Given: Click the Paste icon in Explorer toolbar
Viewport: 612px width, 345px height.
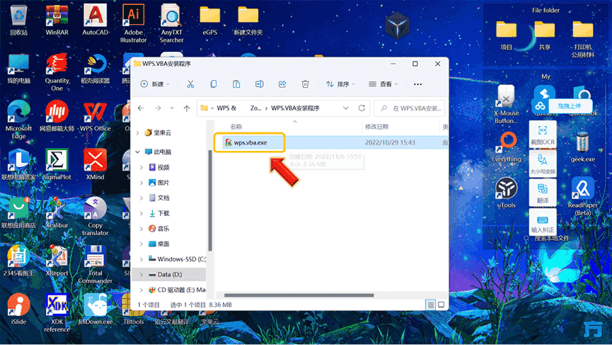Looking at the screenshot, I should (x=236, y=84).
